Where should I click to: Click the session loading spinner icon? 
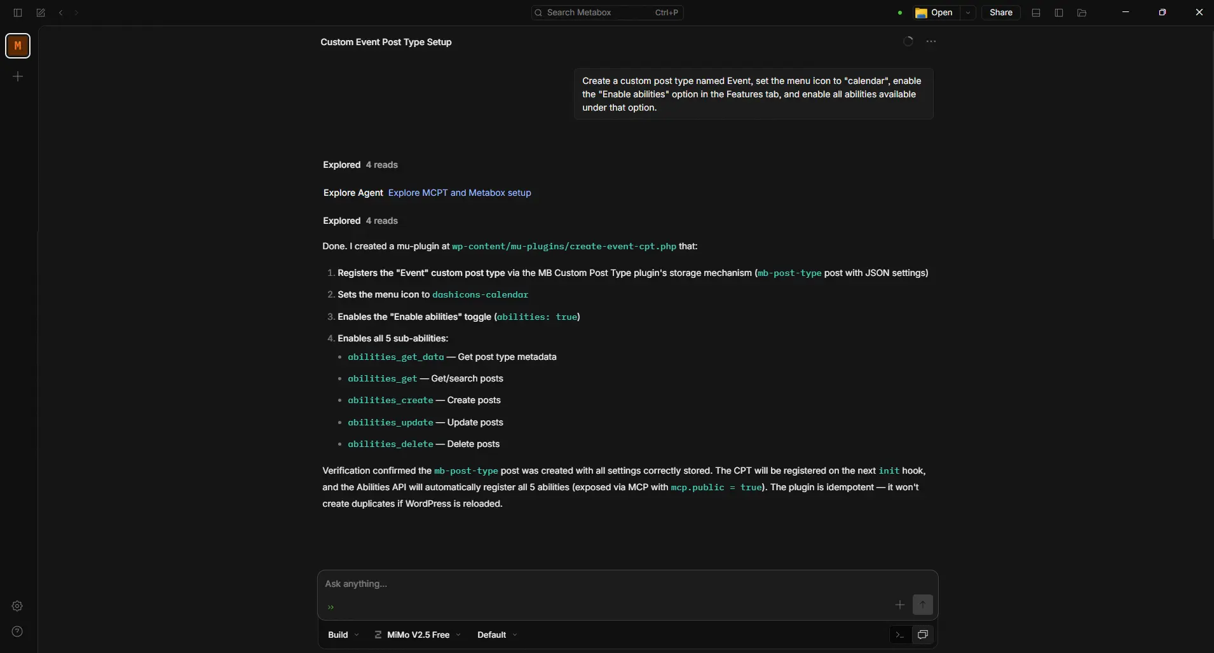click(x=908, y=41)
